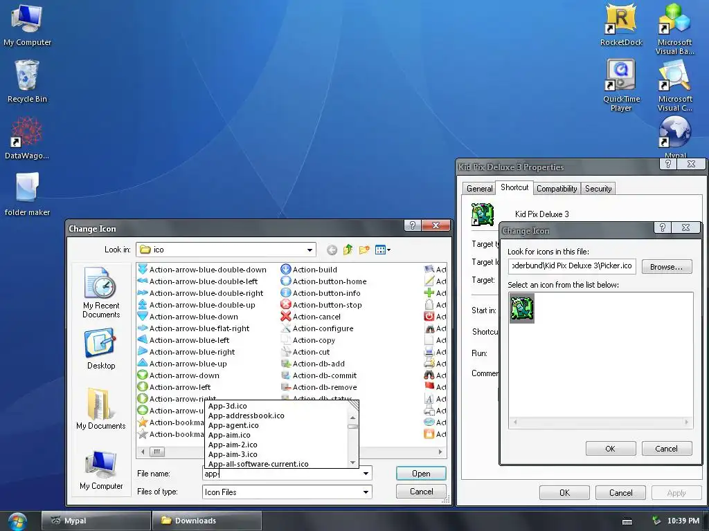Viewport: 709px width, 531px height.
Task: Click the Open button
Action: [x=421, y=474]
